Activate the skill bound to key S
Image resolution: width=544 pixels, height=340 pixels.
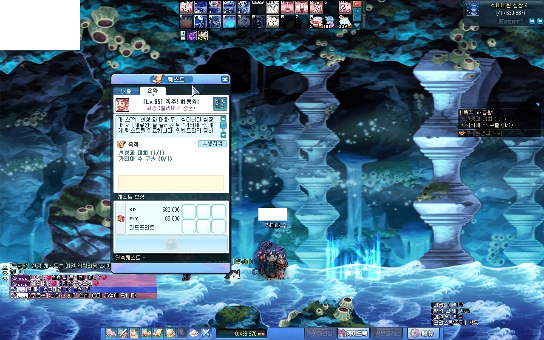(x=215, y=7)
